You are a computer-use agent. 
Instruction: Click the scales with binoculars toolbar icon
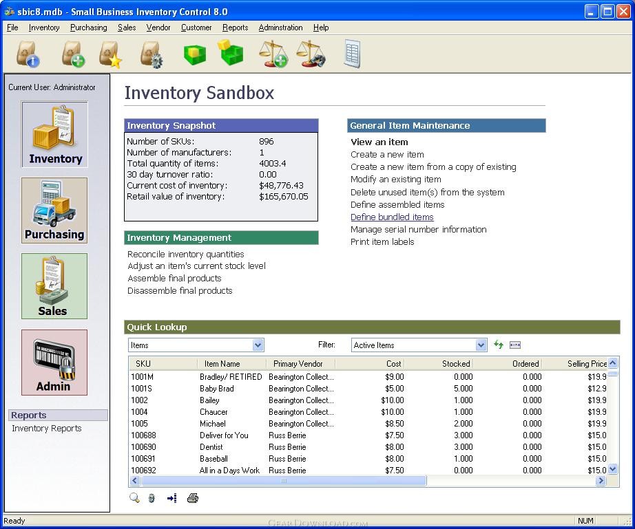click(311, 54)
